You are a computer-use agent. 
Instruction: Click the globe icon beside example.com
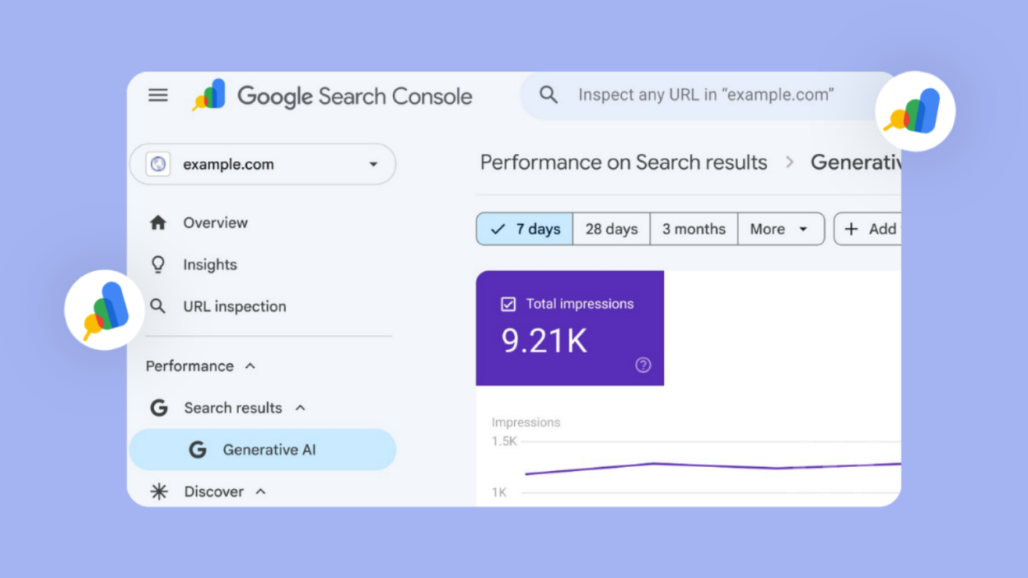tap(158, 164)
